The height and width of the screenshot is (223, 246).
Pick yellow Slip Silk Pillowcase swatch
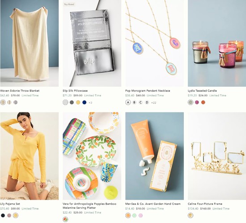(x=78, y=103)
